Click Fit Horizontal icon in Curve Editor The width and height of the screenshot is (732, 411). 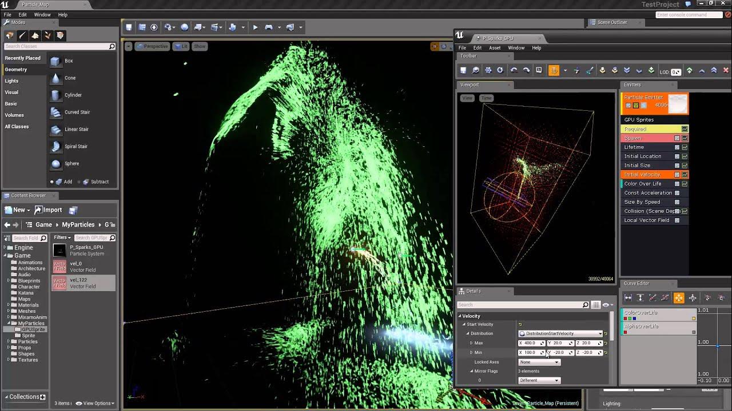628,298
